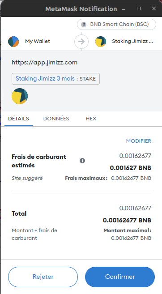Screen dimensions: 162x294
Task: Click the MetaMask Notification title bar text
Action: click(x=81, y=9)
